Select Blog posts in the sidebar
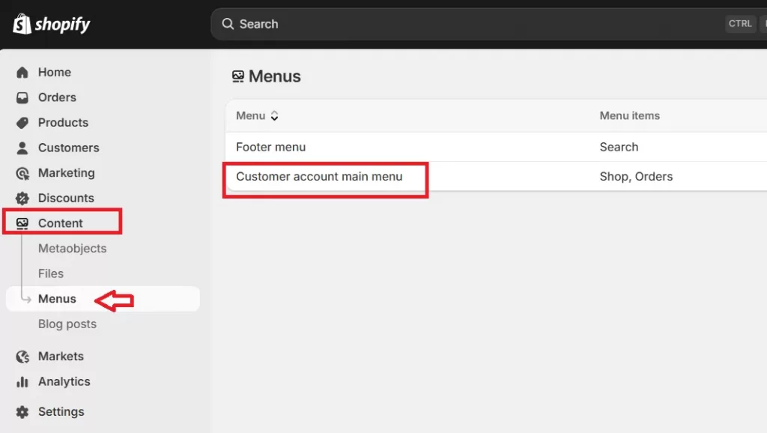Screen dimensions: 767x433 point(67,324)
